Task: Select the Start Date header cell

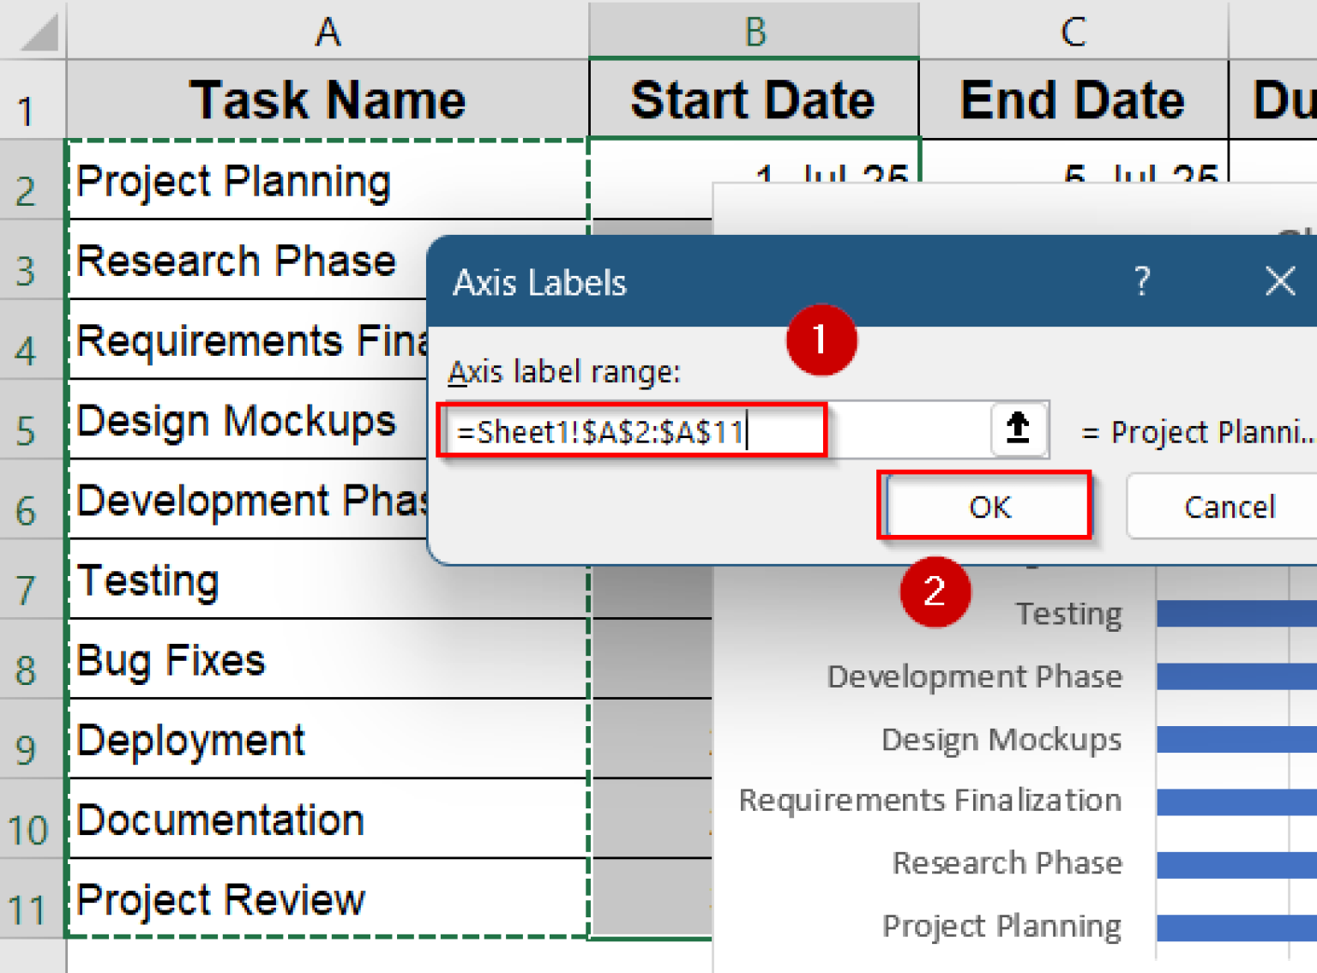Action: click(753, 99)
